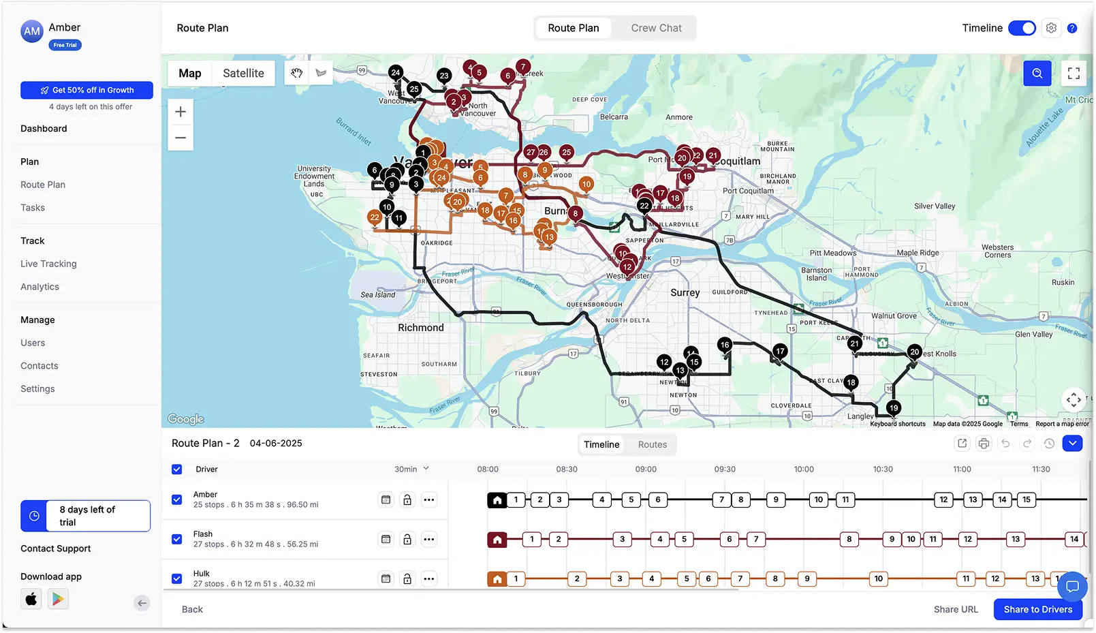Click the Share to Drivers button
The width and height of the screenshot is (1096, 633).
coord(1037,609)
